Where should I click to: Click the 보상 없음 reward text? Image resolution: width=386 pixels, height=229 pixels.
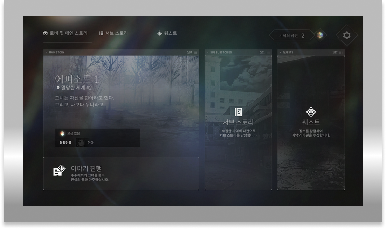73,133
